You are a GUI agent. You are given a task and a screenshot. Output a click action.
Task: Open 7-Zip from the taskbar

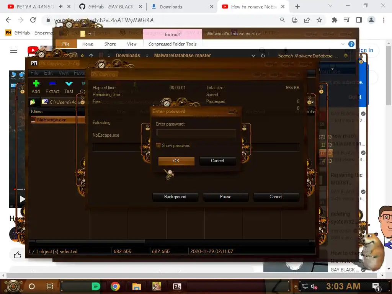pos(177,286)
